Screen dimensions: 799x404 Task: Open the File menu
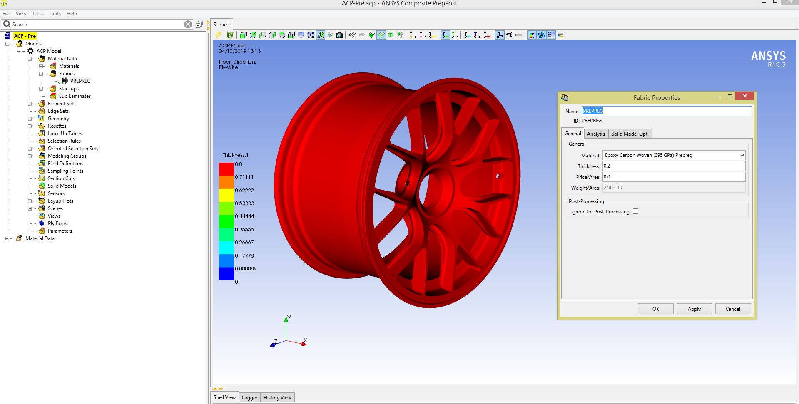(6, 14)
